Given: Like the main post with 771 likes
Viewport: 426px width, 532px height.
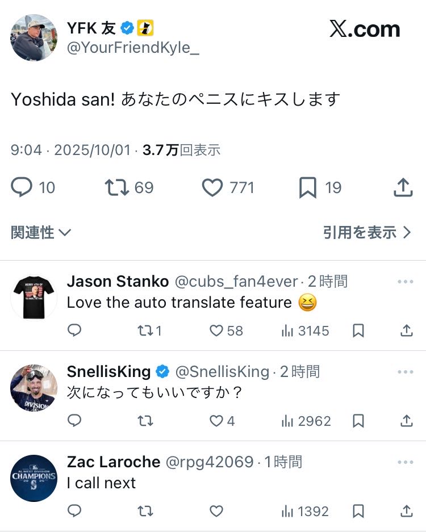Looking at the screenshot, I should (212, 187).
